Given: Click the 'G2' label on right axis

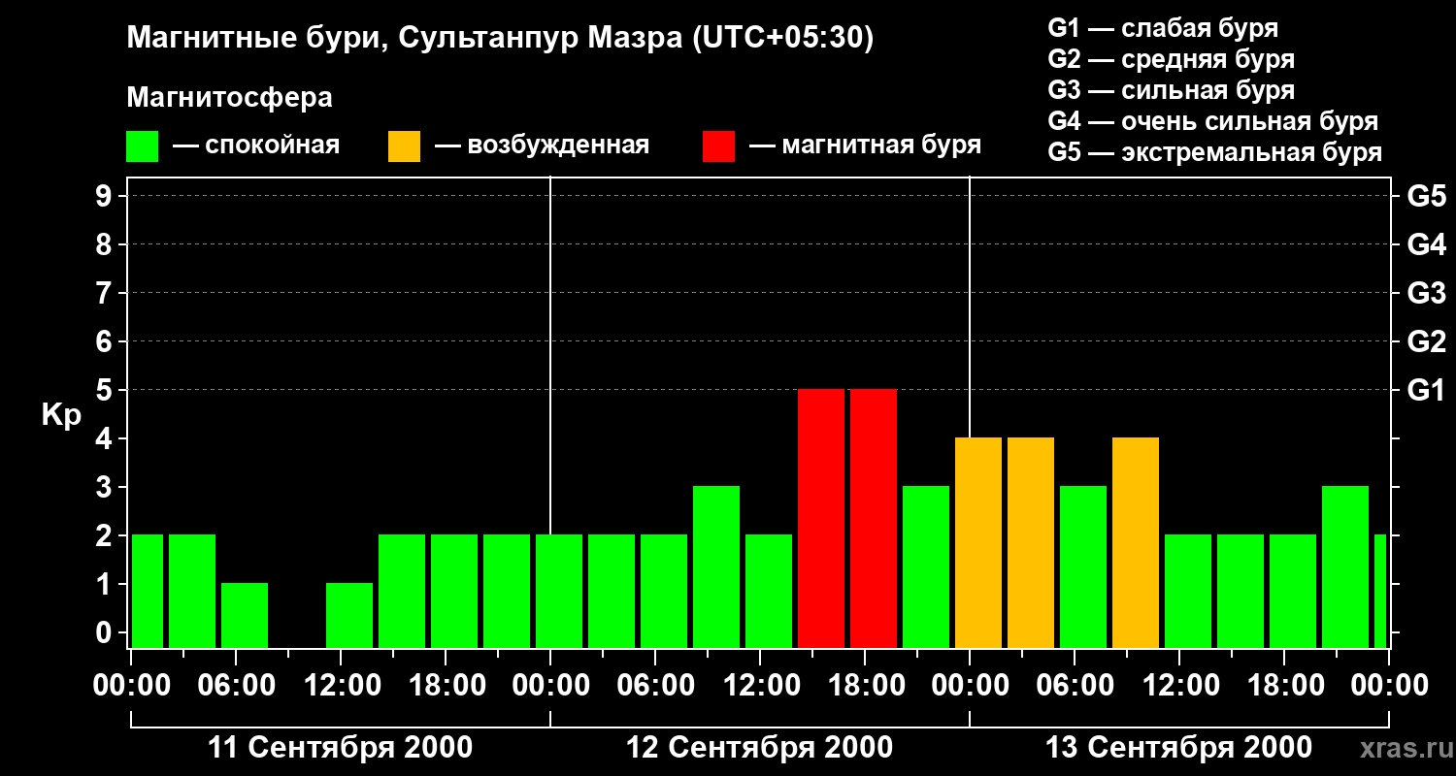Looking at the screenshot, I should (1426, 341).
